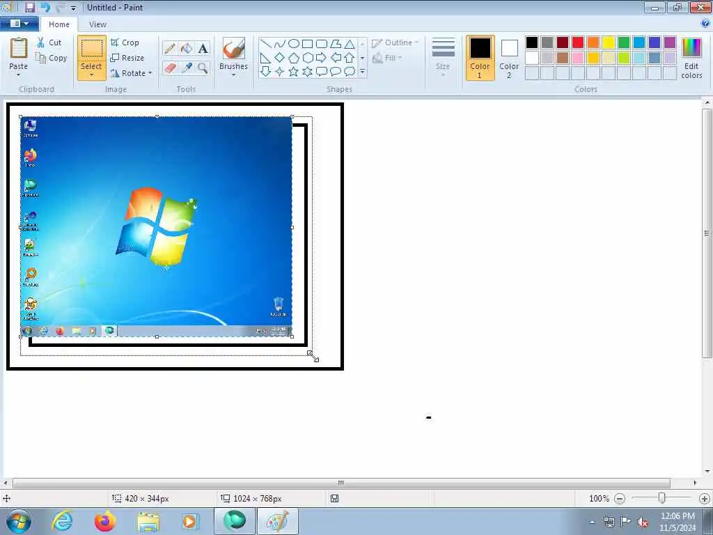Open Paint Help question mark icon
This screenshot has width=713, height=535.
pyautogui.click(x=705, y=24)
